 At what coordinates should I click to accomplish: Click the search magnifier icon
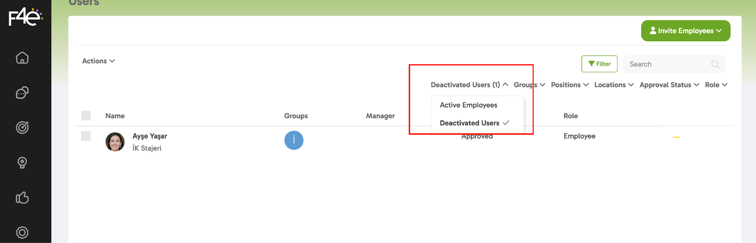pos(715,64)
